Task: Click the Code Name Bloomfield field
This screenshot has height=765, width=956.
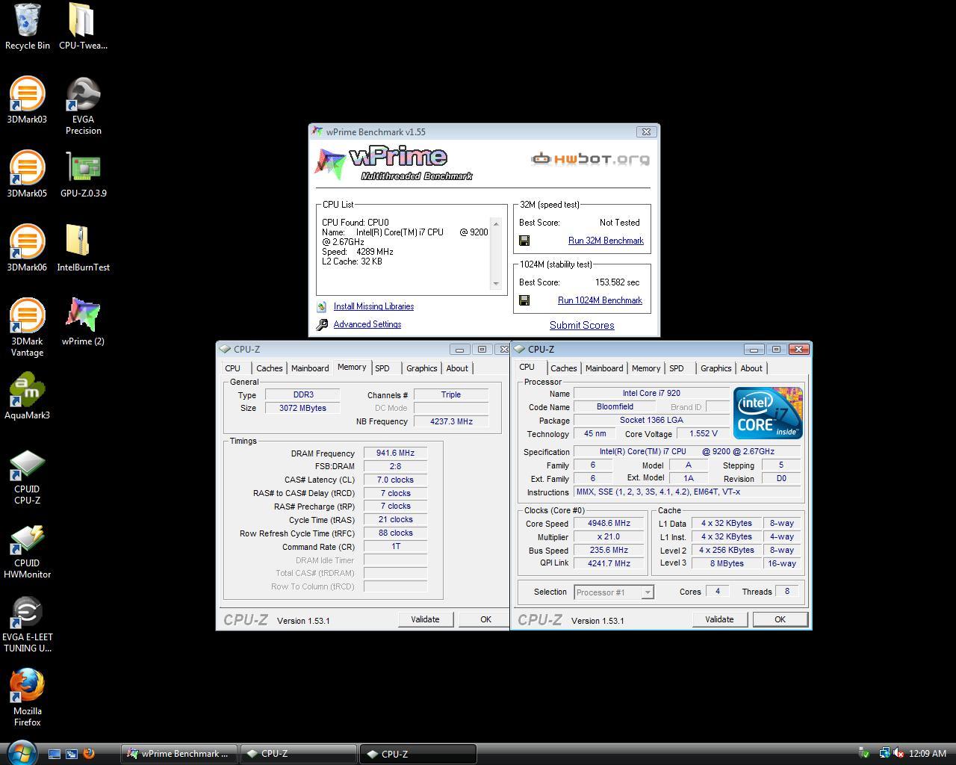Action: (x=615, y=407)
